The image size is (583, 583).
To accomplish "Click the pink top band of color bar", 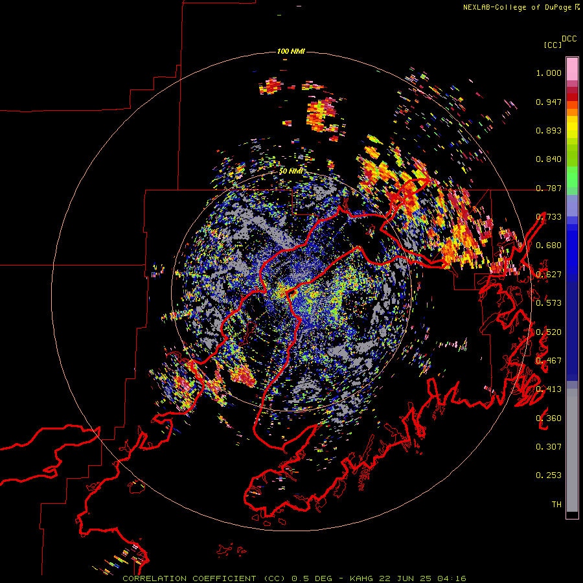I will tap(572, 69).
